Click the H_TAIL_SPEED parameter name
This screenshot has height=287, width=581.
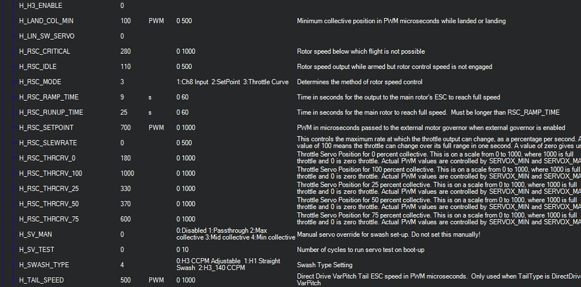[41, 280]
